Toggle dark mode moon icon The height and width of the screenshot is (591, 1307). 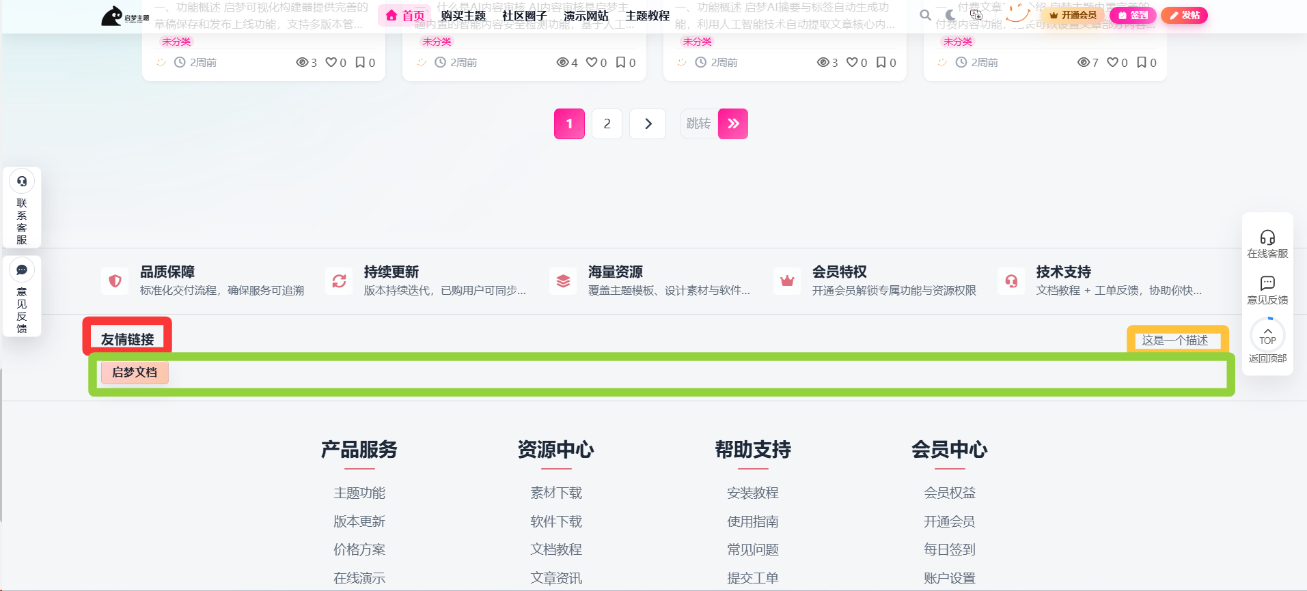(950, 14)
